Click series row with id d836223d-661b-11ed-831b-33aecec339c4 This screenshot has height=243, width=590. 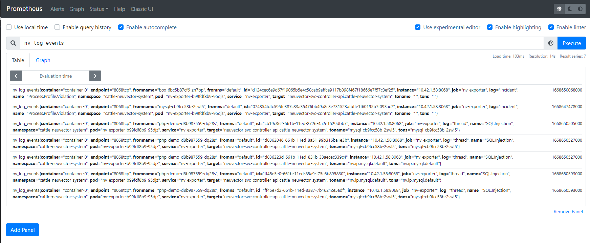pos(296,160)
